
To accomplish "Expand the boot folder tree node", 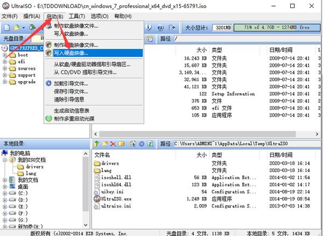I will tap(4, 55).
